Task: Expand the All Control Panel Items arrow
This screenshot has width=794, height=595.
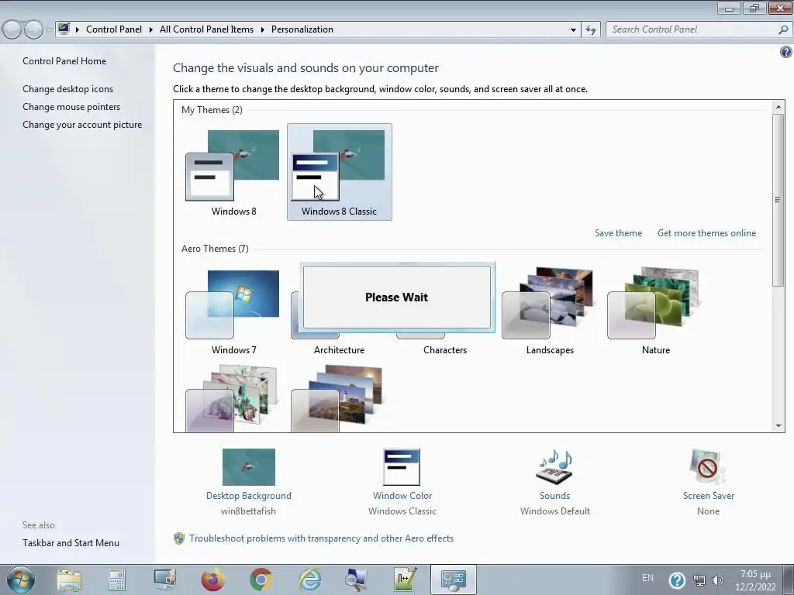Action: tap(262, 29)
